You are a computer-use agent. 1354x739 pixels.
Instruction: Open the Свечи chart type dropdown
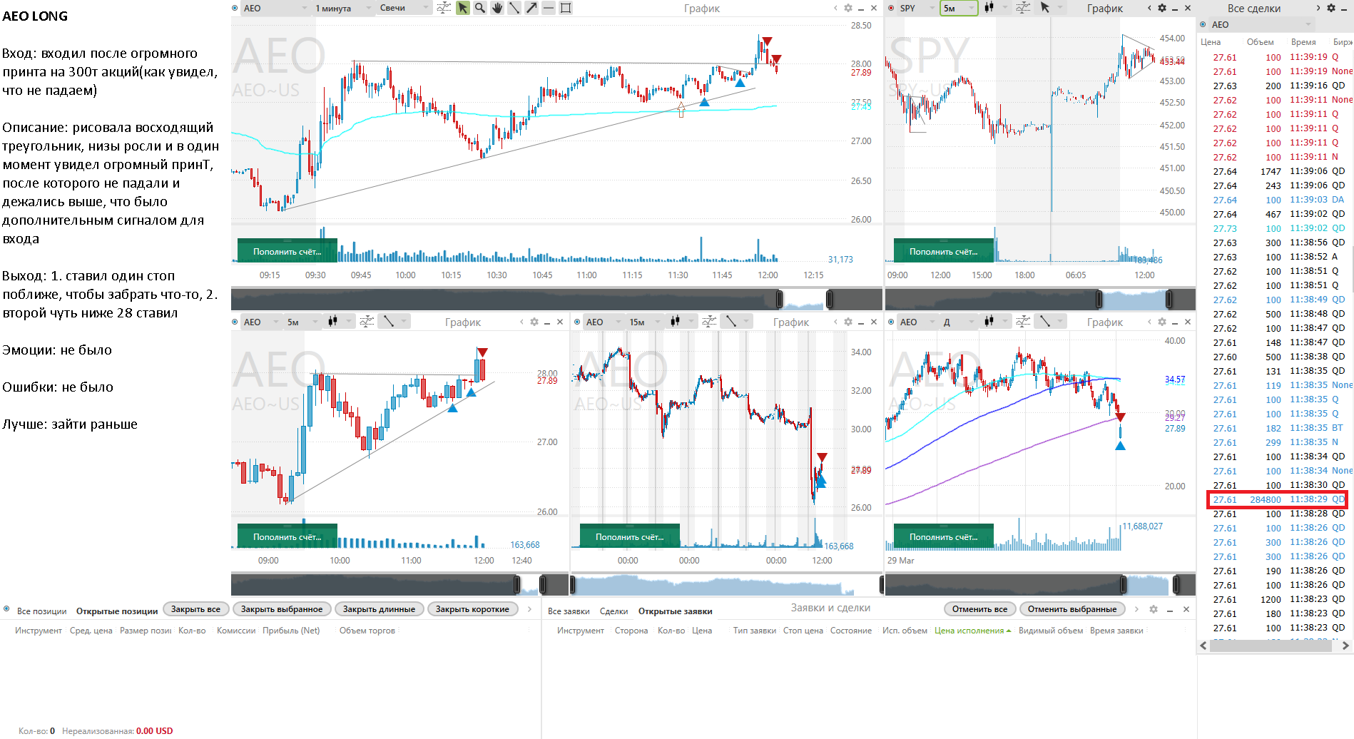point(404,8)
